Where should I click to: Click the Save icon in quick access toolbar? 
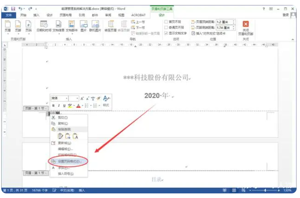pos(13,8)
